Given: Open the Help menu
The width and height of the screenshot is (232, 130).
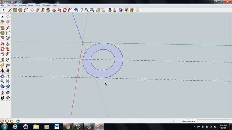Looking at the screenshot, I should click(x=55, y=5).
